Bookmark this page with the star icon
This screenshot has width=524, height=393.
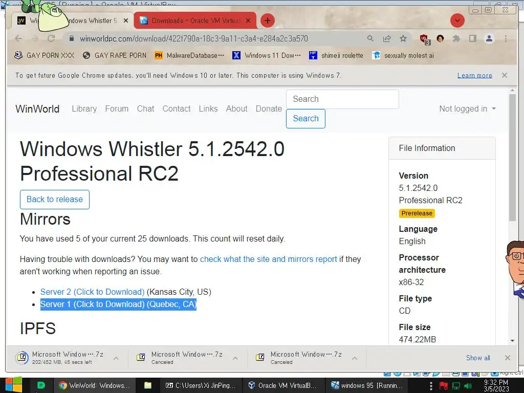pos(403,38)
